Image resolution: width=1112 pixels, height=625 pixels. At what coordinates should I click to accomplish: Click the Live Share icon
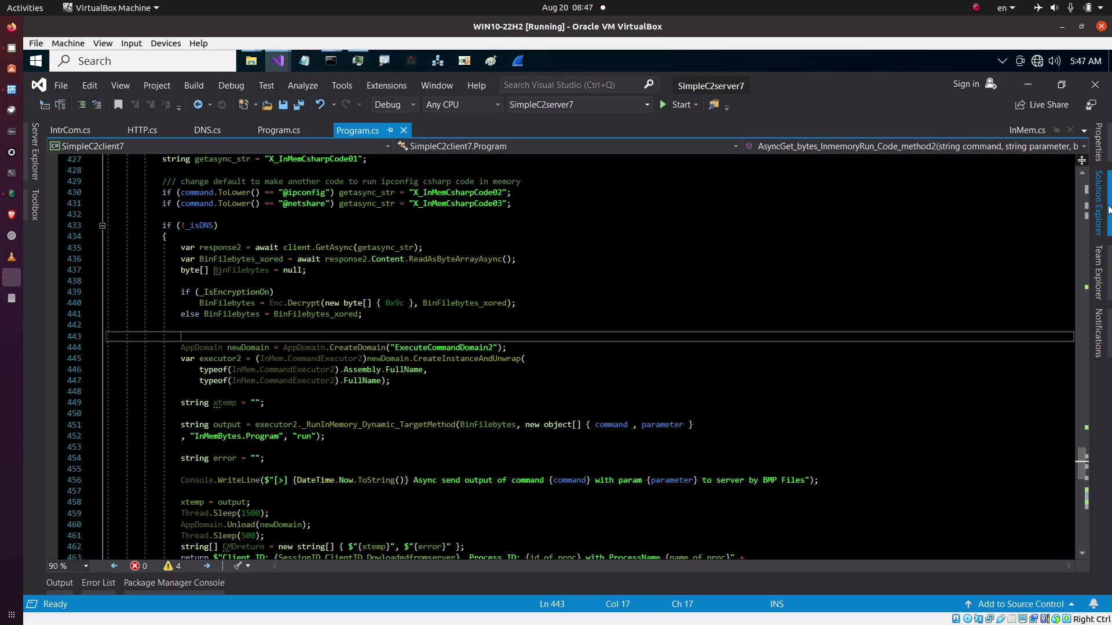point(1020,105)
